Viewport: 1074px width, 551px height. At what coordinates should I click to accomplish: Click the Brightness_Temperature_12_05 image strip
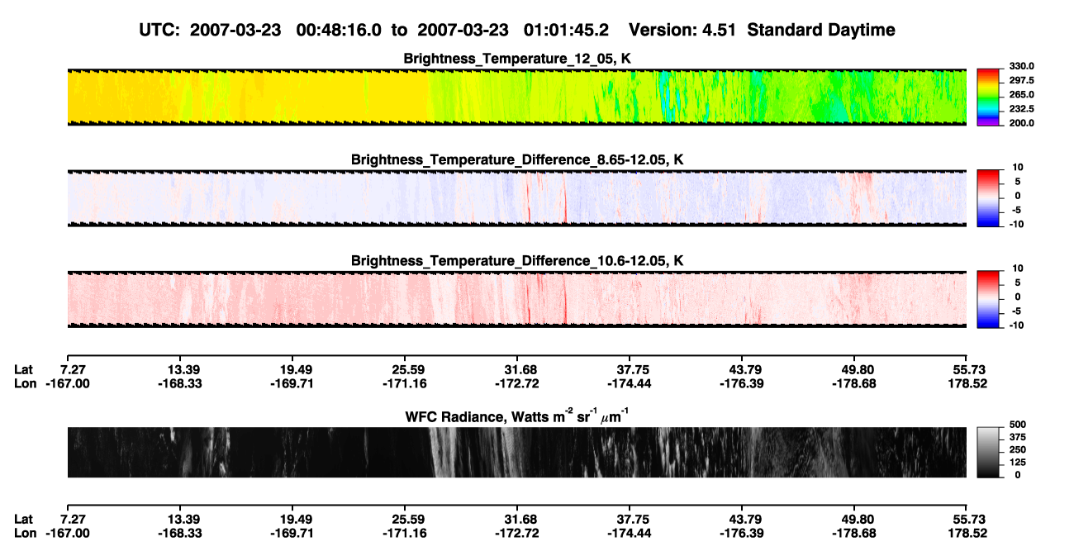(x=516, y=97)
